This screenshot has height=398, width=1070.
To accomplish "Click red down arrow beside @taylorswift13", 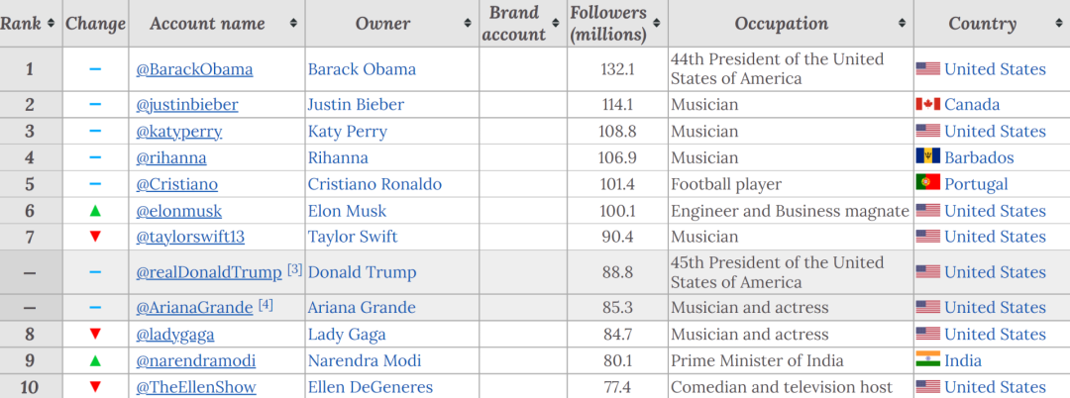I will click(x=95, y=237).
